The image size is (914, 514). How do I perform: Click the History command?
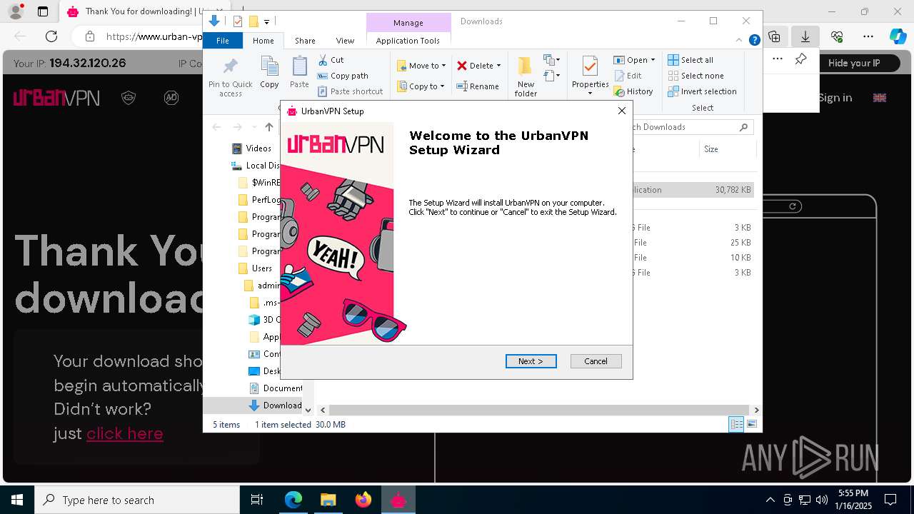(x=633, y=91)
